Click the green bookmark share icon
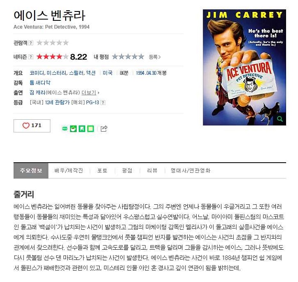This screenshot has height=282, width=298. 82,129
